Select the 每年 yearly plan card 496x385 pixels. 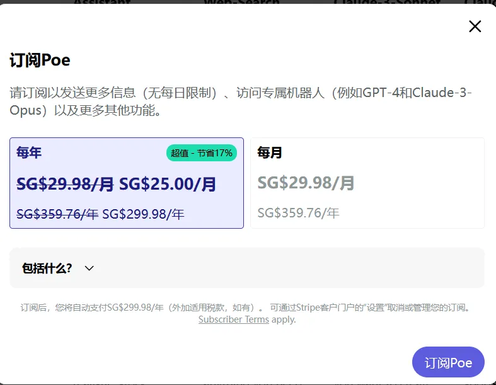click(127, 183)
